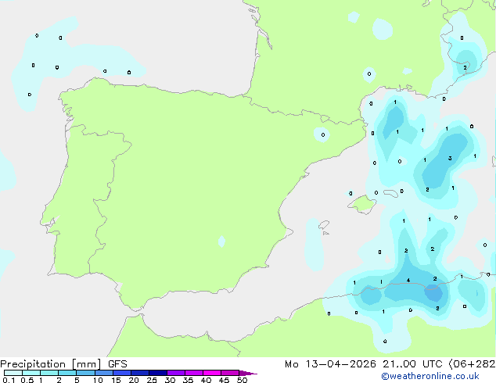Screen dimensions: 496x383
Task: Click legend label '35'
Action: [188, 380]
